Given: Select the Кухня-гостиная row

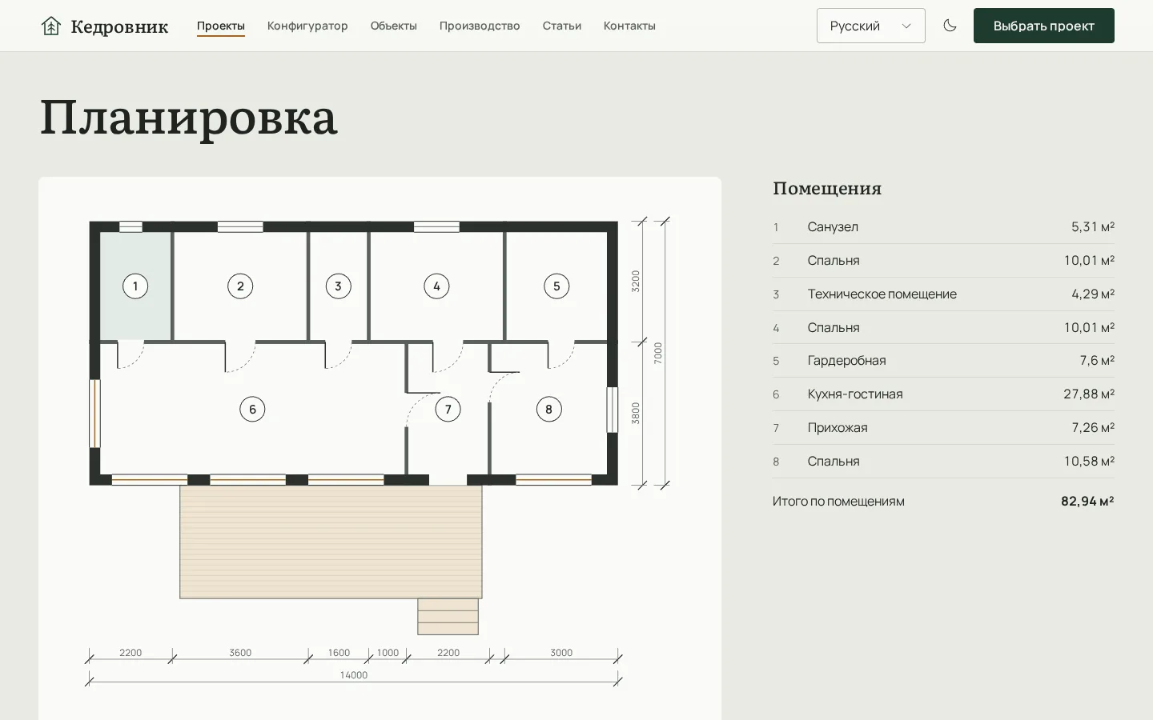Looking at the screenshot, I should 943,394.
